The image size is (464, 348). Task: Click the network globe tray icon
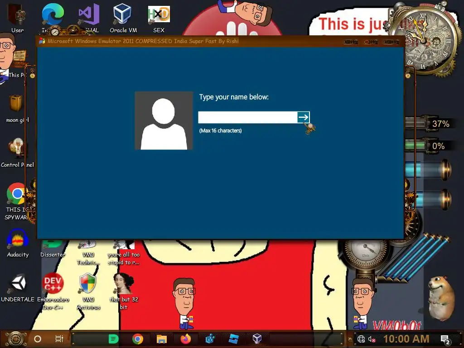pyautogui.click(x=361, y=339)
